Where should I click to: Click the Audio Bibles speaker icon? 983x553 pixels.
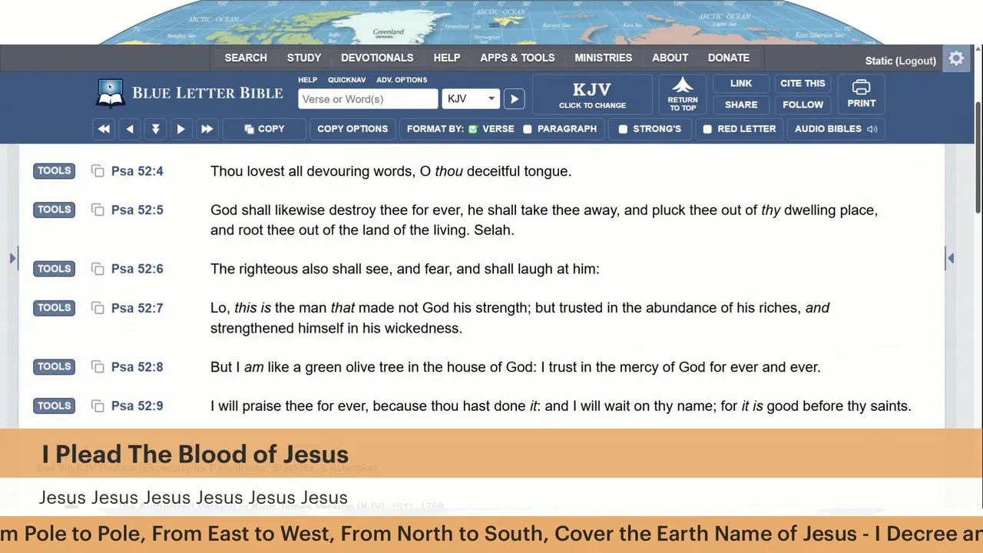pos(872,129)
